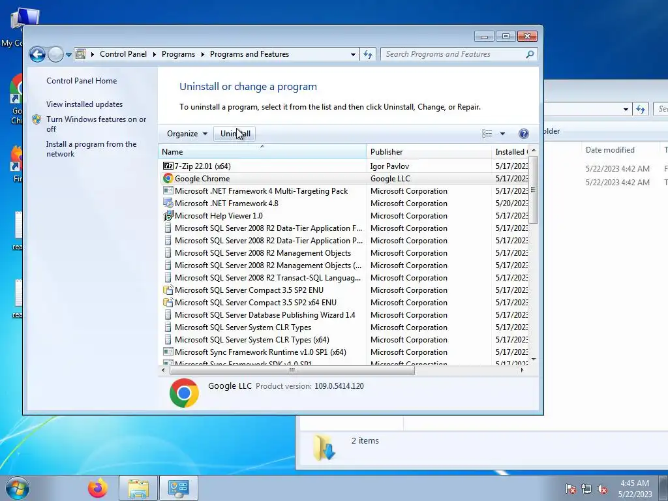
Task: Click 5/20/2023 installed date of .NET 4.8
Action: (x=511, y=204)
